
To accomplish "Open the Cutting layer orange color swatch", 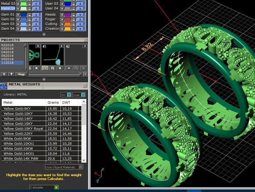I will click(68, 24).
